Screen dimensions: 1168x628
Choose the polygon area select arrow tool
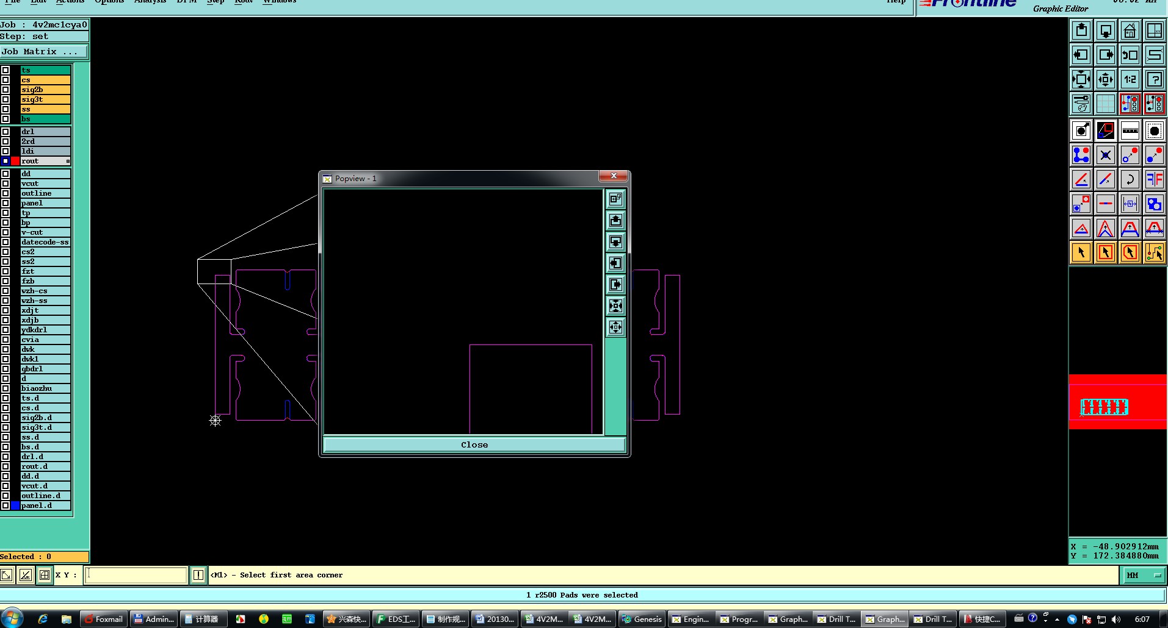pyautogui.click(x=1130, y=252)
